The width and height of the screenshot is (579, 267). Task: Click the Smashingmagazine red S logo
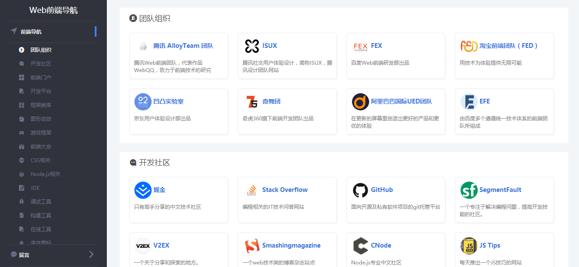252,246
